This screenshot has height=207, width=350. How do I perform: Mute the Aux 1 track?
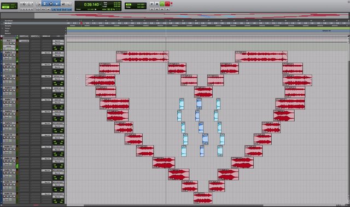[x=14, y=43]
